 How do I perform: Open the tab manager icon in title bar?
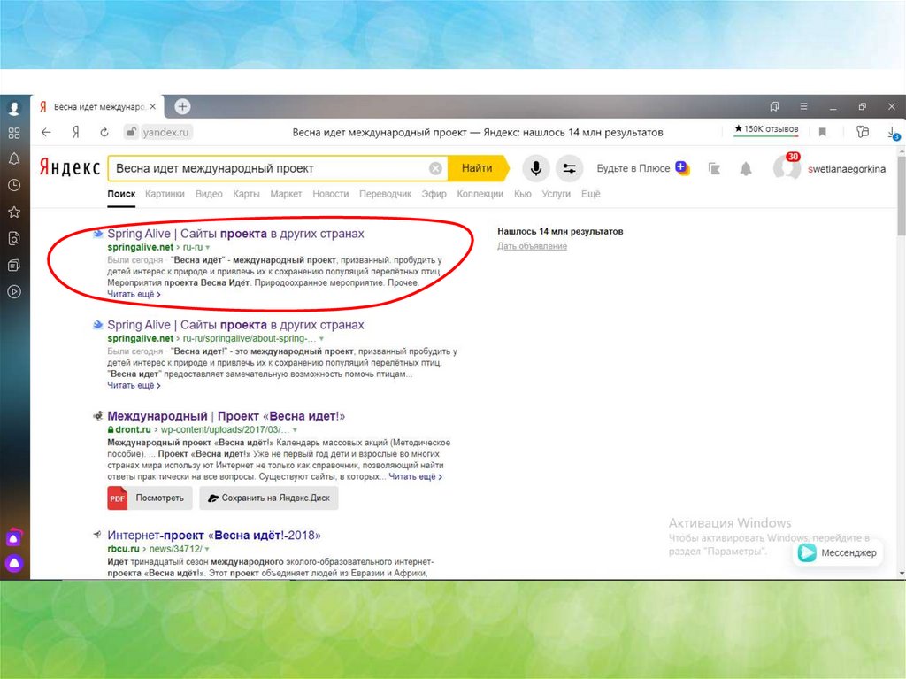774,106
